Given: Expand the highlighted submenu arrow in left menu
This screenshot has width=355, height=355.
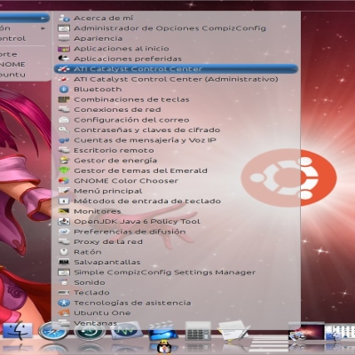Looking at the screenshot, I should coord(43,18).
